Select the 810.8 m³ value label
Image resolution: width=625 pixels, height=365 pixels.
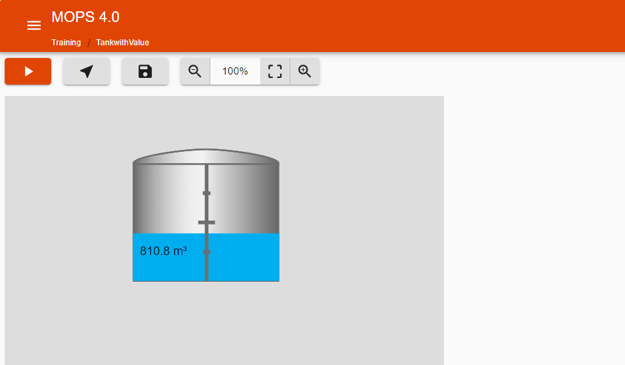coord(163,251)
